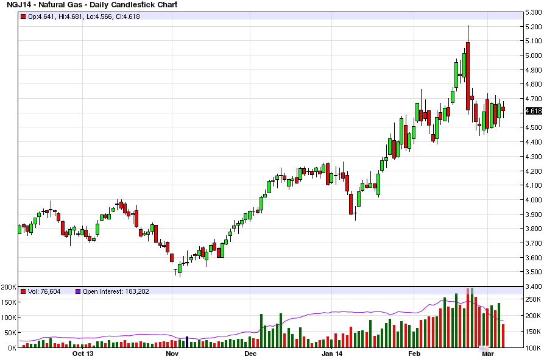544x359 pixels.
Task: Click the 200K volume axis label
Action: click(9, 287)
